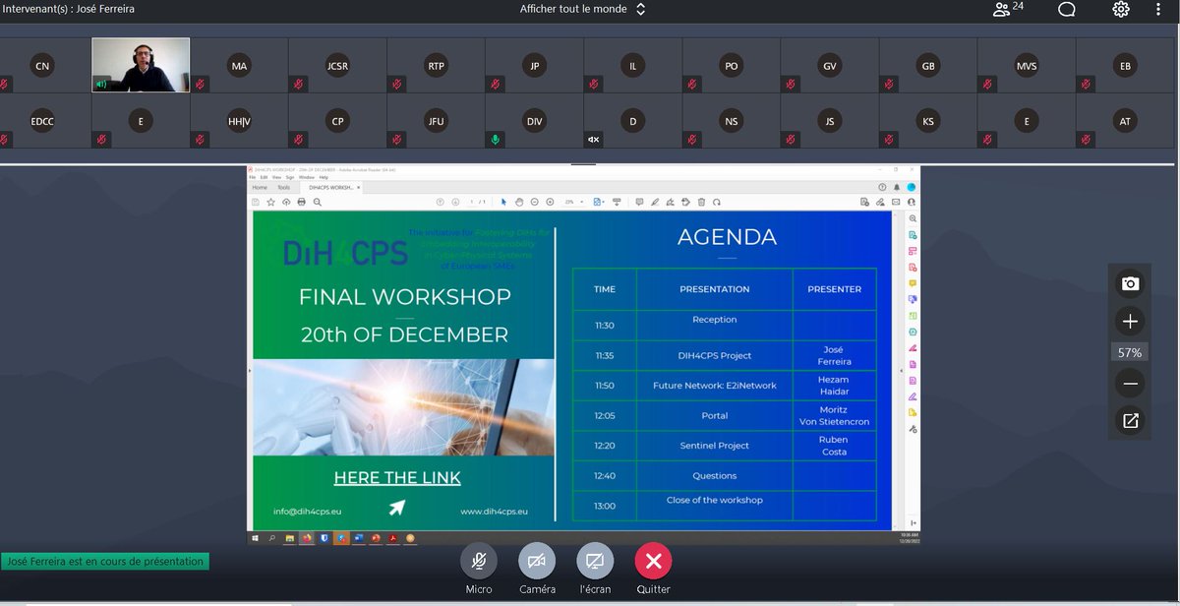Stop sharing the screen

pyautogui.click(x=594, y=561)
